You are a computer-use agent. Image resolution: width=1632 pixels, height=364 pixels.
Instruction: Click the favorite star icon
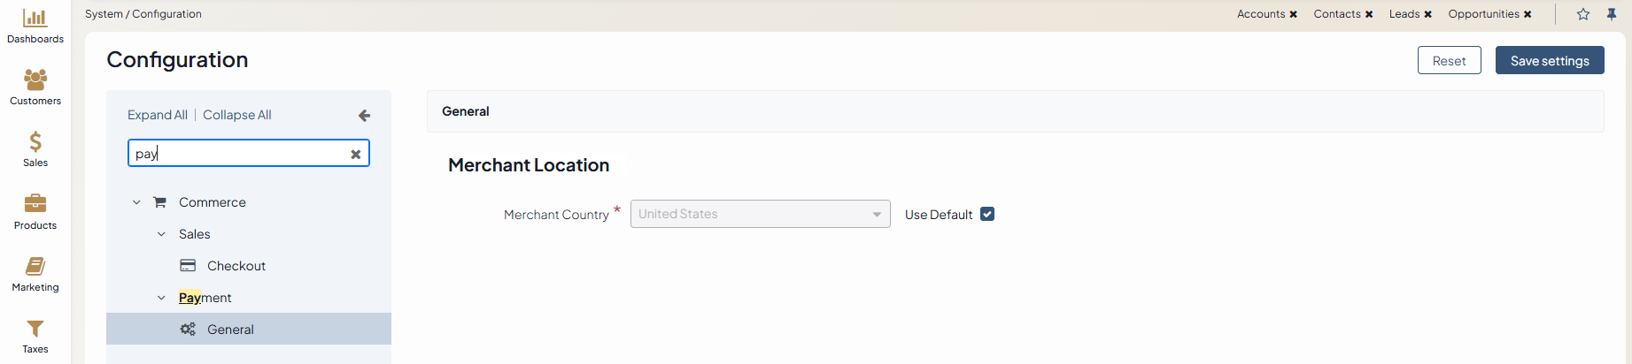(x=1583, y=14)
